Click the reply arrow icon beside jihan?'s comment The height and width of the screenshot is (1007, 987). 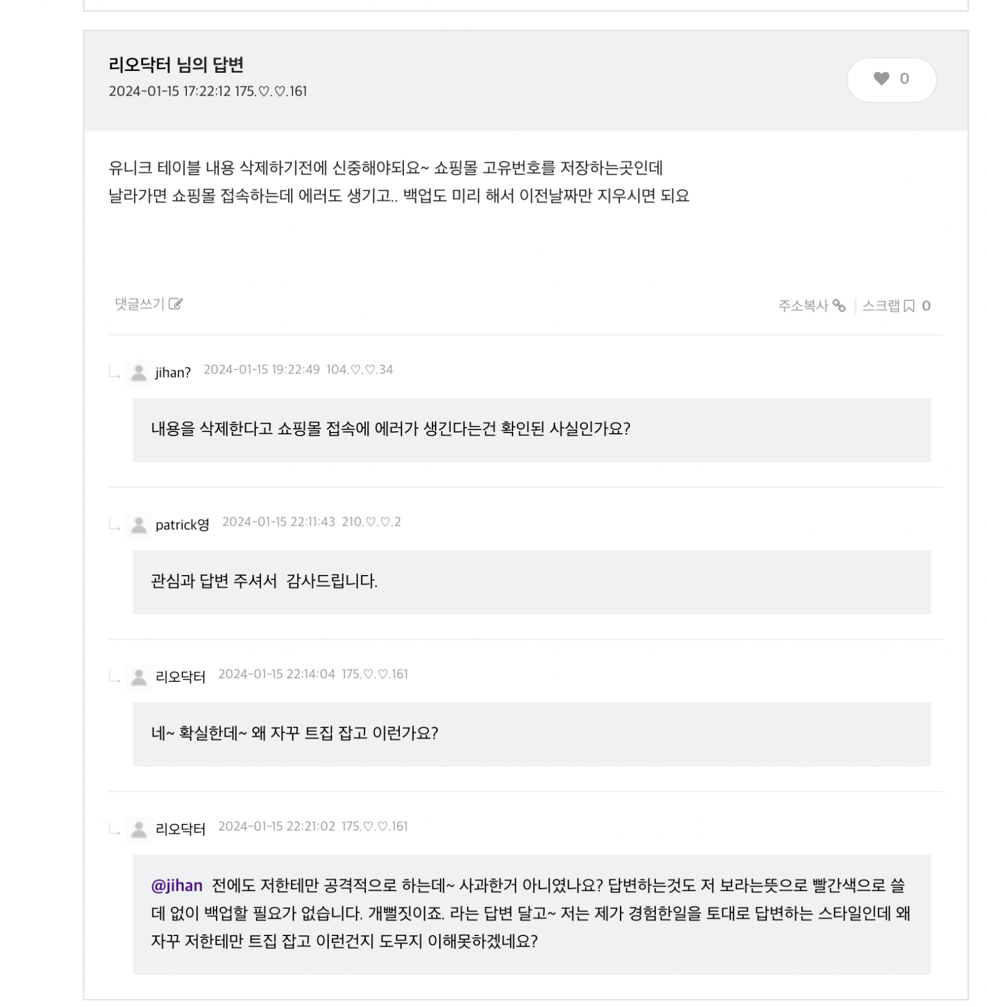coord(115,373)
